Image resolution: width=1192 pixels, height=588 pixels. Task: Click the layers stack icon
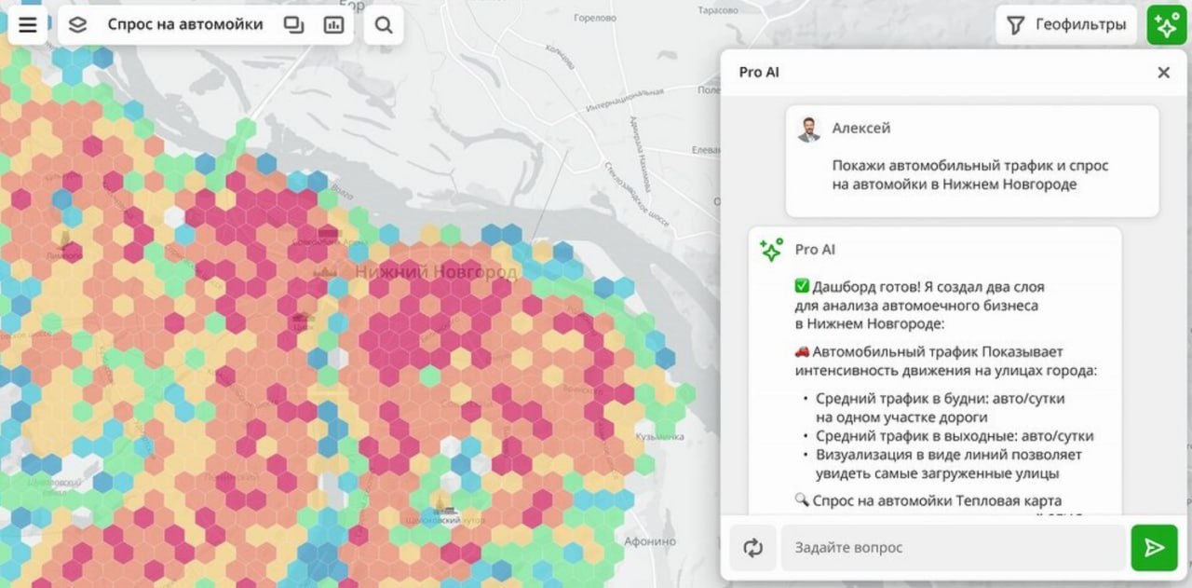pyautogui.click(x=78, y=25)
